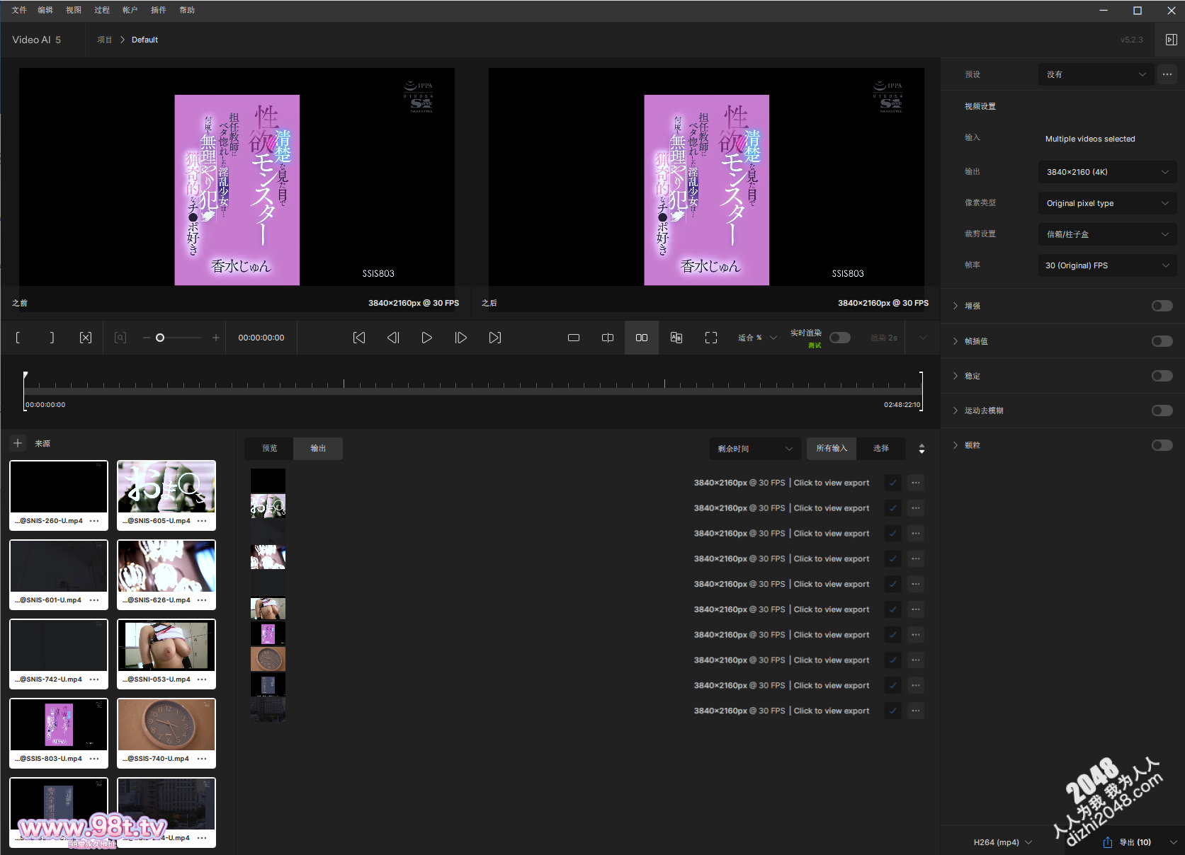Click the timeline zoom slider handle
Image resolution: width=1185 pixels, height=855 pixels.
tap(160, 338)
